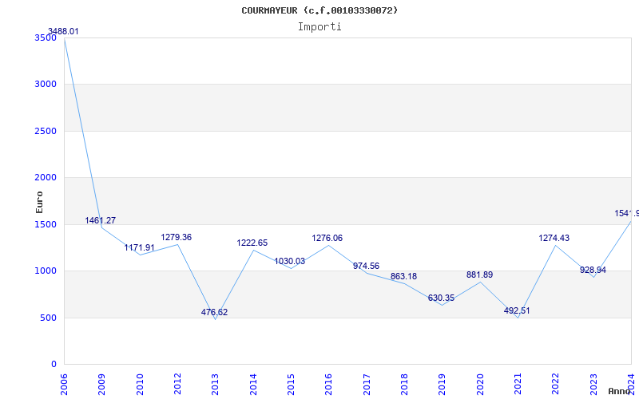The image size is (639, 399).
Task: Click the 881.89 data label
Action: click(x=479, y=275)
